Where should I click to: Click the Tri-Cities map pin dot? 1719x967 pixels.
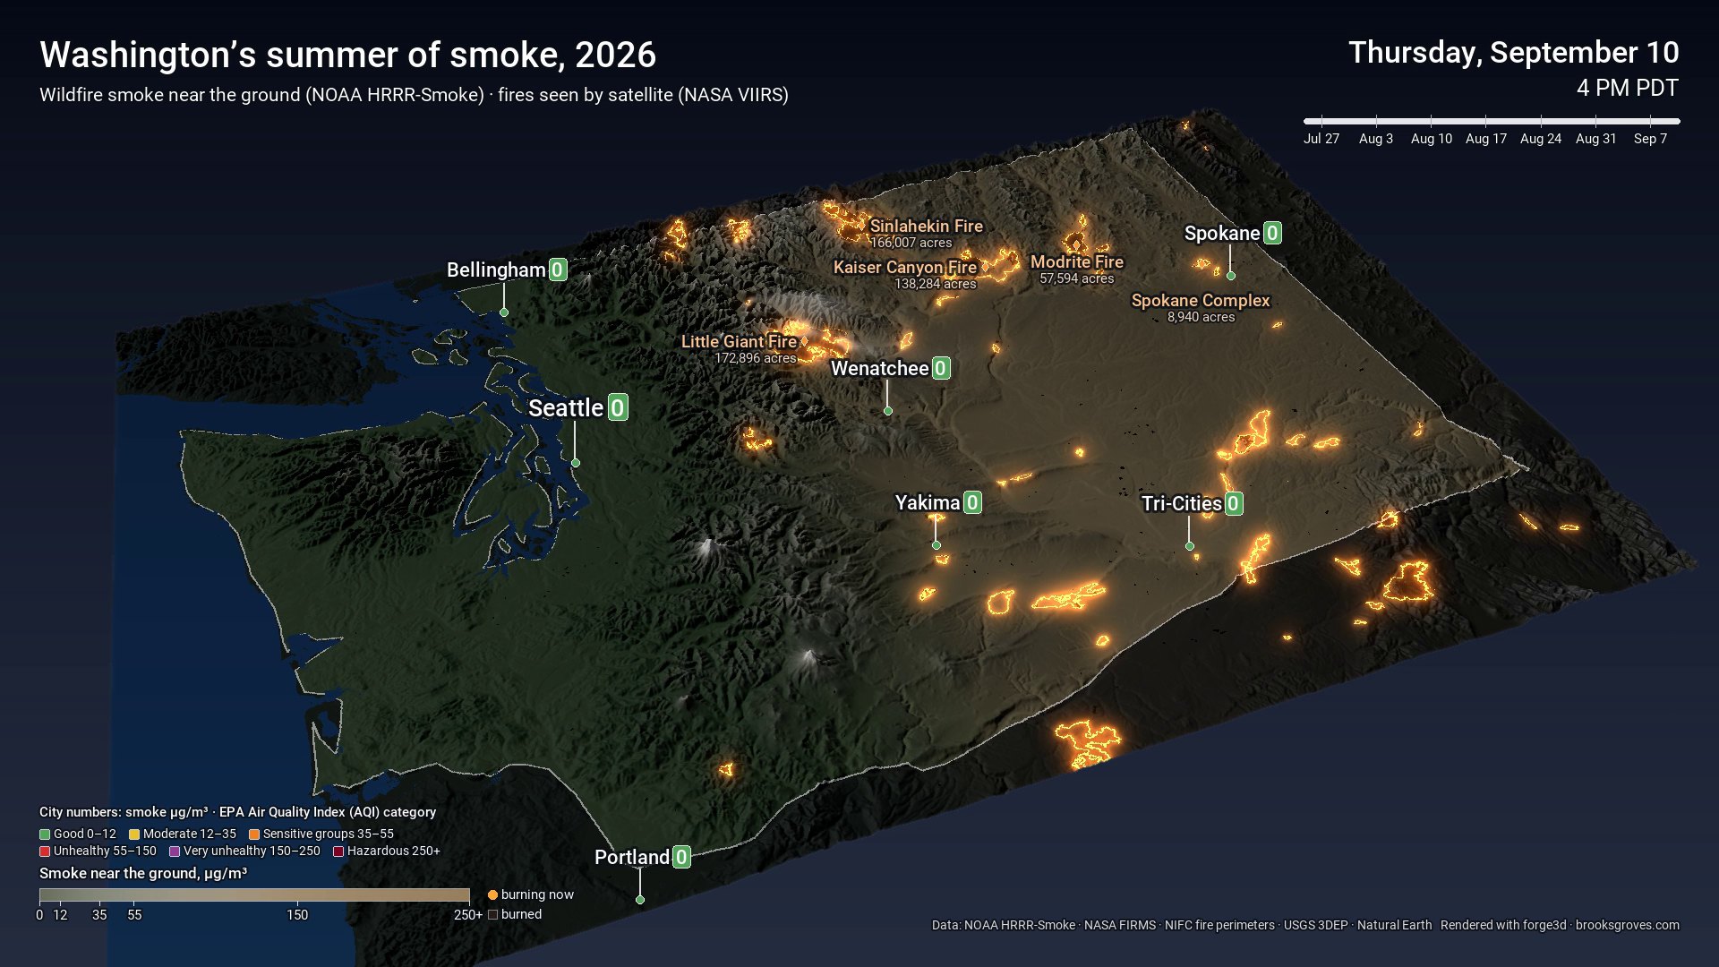click(1190, 546)
